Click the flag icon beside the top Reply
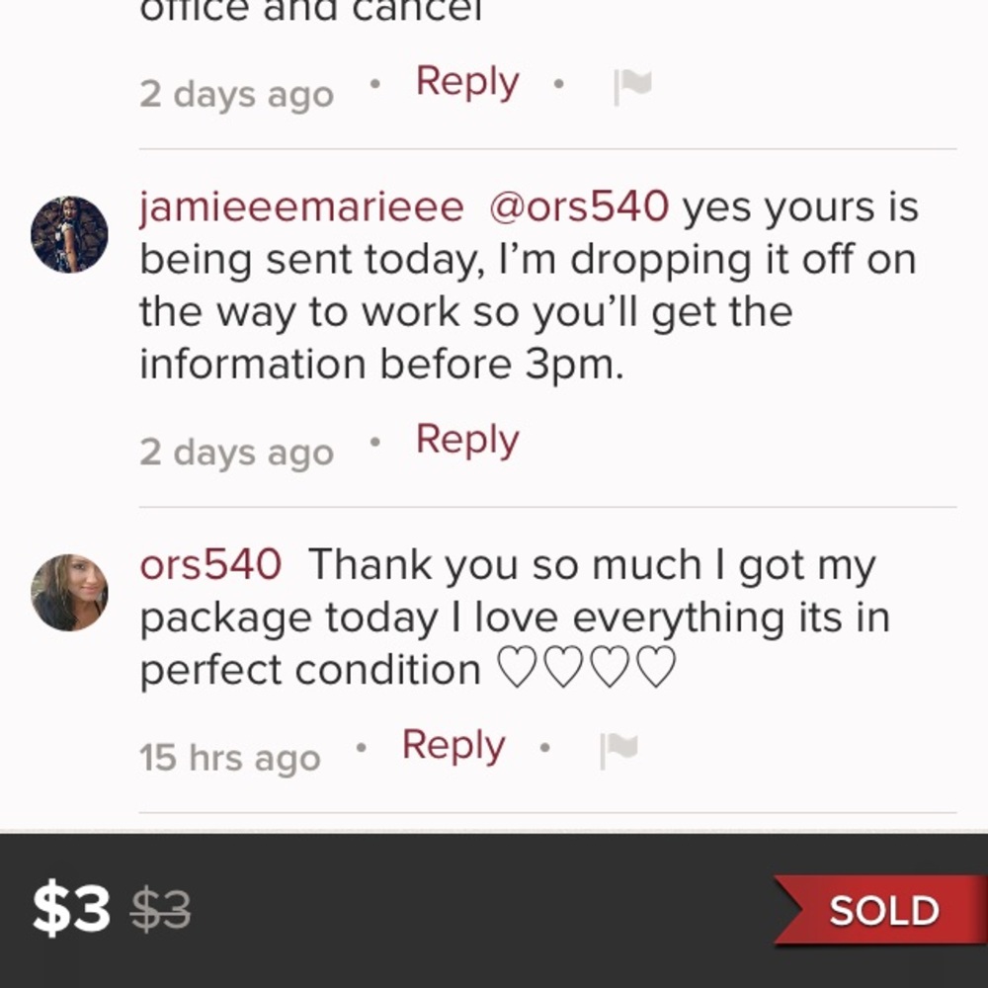Screen dimensions: 988x988 tap(630, 85)
